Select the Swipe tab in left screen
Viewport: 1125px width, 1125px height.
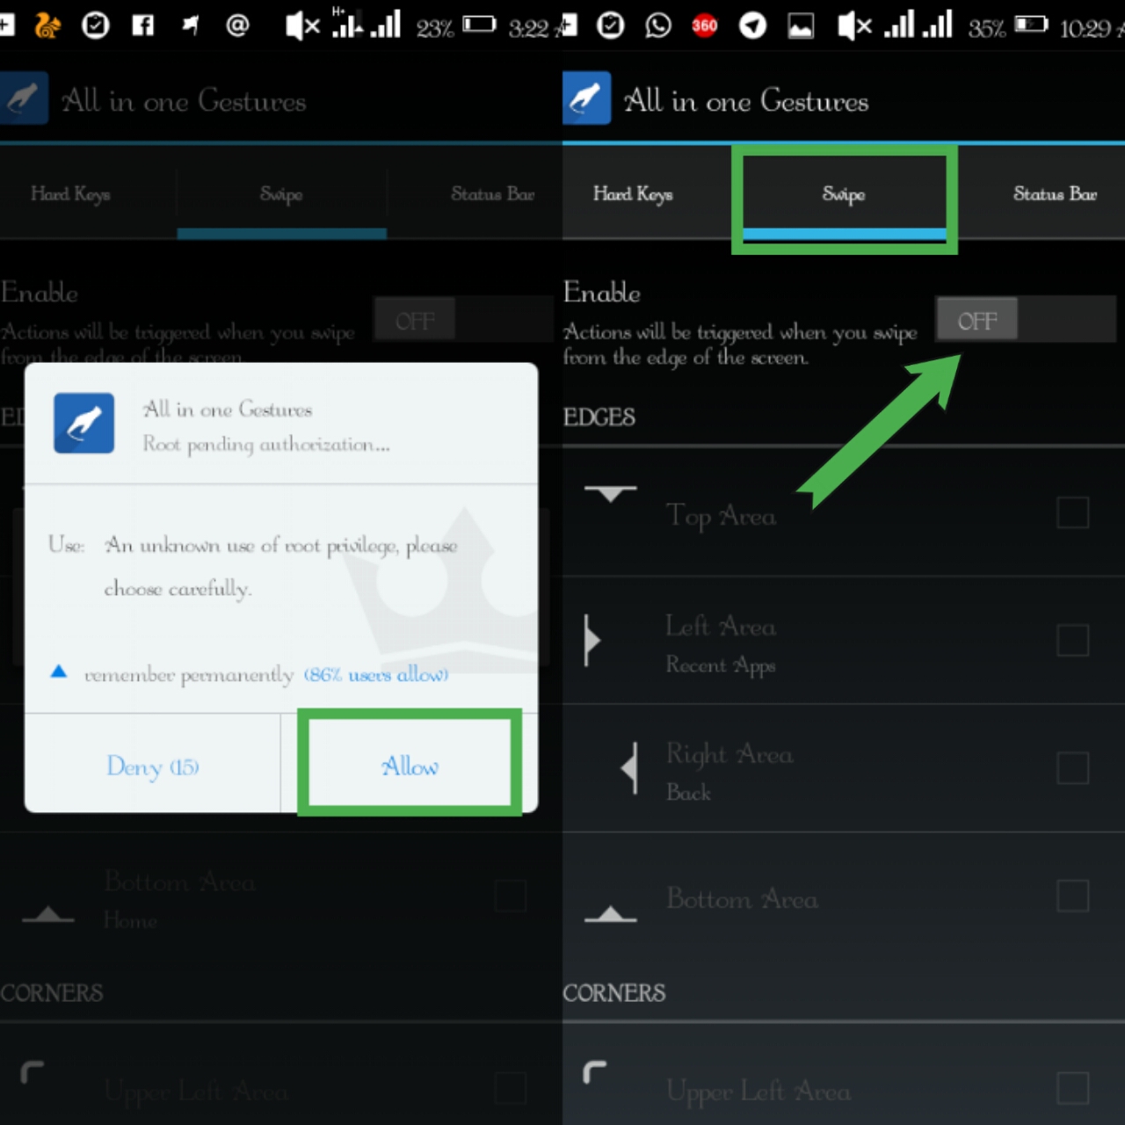[281, 194]
